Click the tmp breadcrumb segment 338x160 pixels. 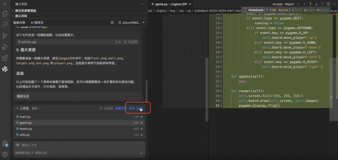172,10
